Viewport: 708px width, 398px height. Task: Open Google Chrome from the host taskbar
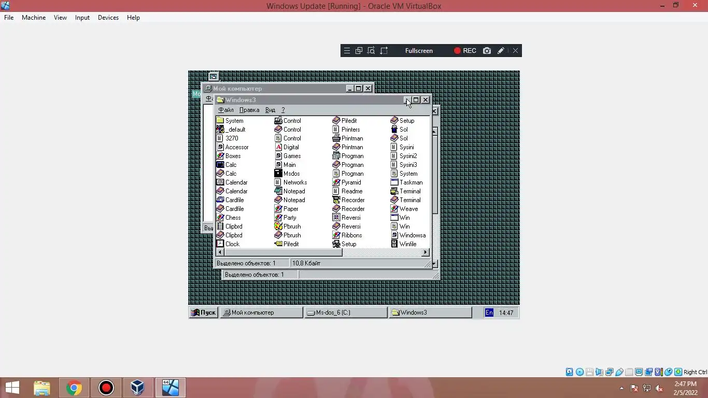(74, 388)
